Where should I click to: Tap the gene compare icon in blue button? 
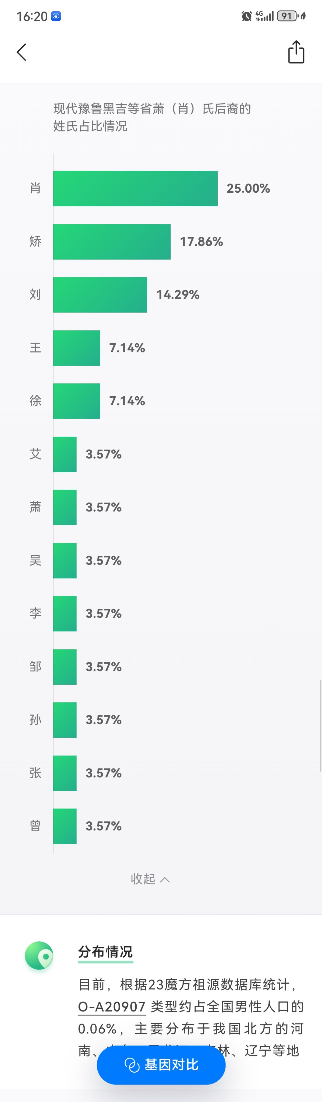(132, 1064)
